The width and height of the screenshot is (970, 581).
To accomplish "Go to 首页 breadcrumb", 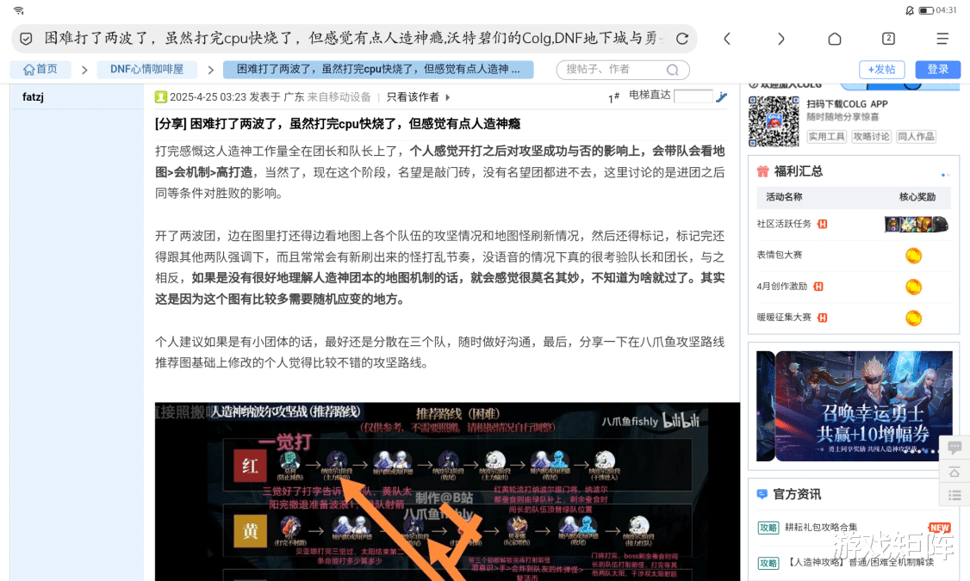I will coord(40,69).
